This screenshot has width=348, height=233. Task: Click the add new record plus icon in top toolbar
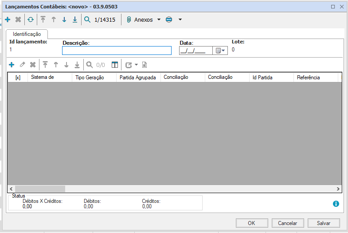point(8,19)
